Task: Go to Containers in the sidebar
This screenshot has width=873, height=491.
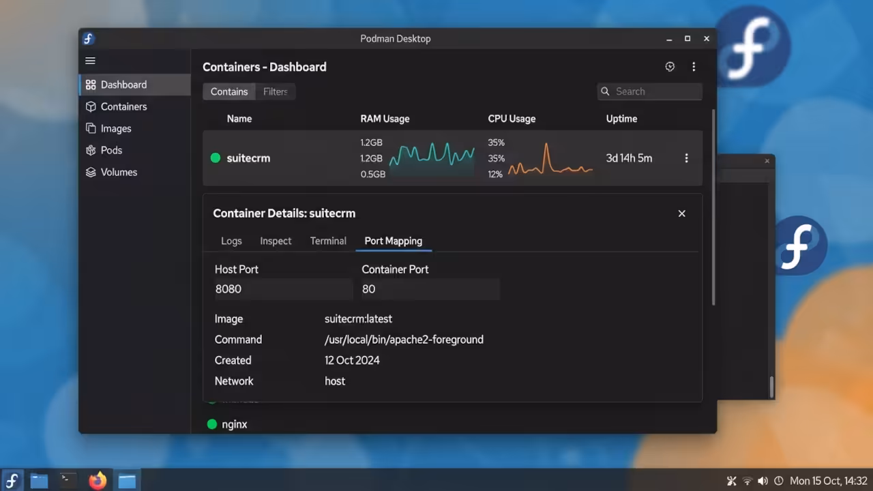Action: coord(135,106)
